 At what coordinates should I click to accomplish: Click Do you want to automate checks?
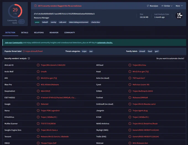point(170,59)
